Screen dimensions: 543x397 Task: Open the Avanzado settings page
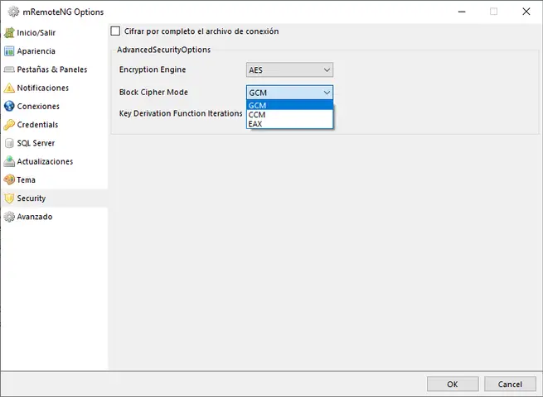55,217
